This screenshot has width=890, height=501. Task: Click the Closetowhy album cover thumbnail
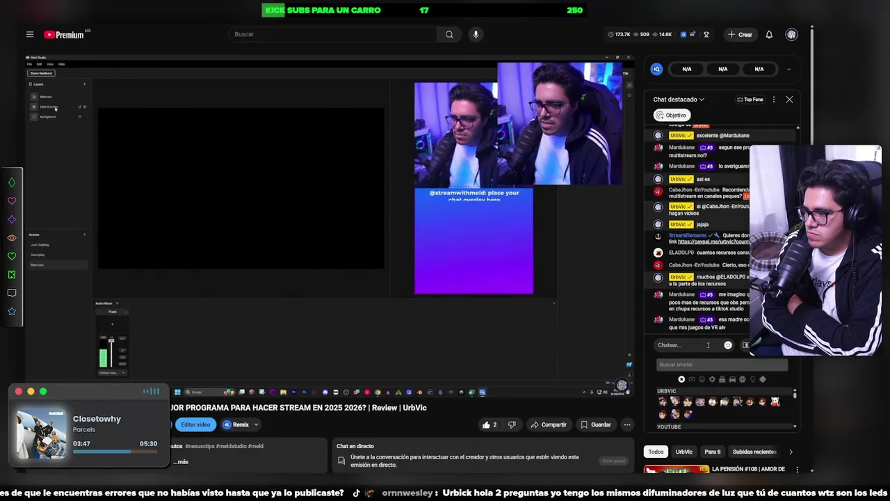[42, 434]
